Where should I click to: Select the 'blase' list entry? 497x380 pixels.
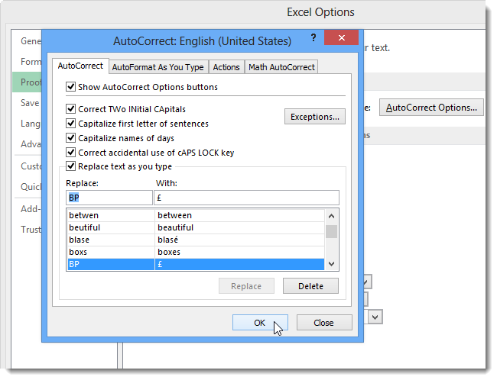tap(196, 240)
